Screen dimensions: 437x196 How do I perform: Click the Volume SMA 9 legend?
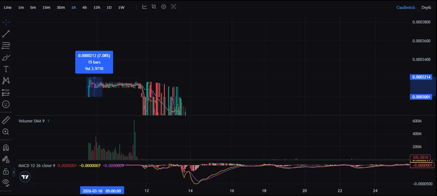coord(31,121)
